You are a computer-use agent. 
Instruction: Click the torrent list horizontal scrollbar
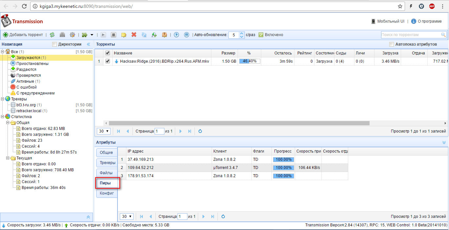(239, 123)
